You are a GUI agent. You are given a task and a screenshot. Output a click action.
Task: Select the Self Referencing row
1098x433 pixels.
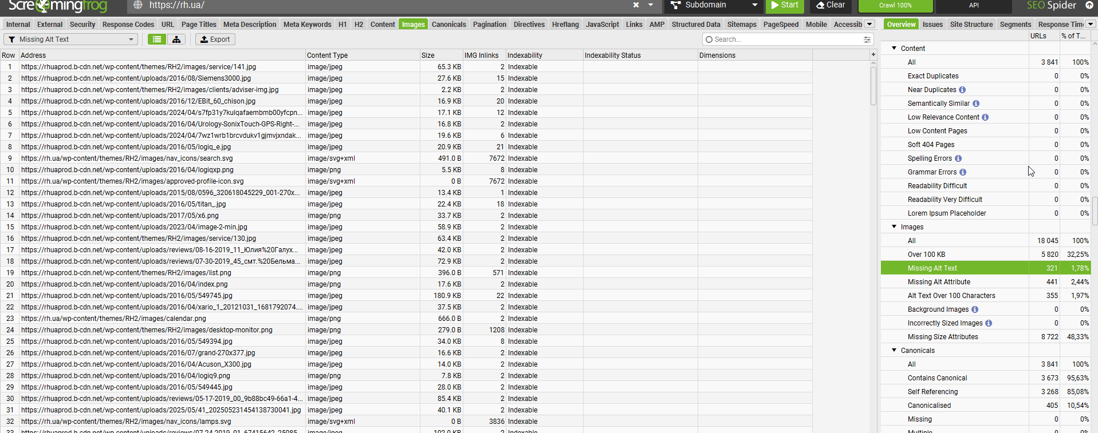coord(985,392)
